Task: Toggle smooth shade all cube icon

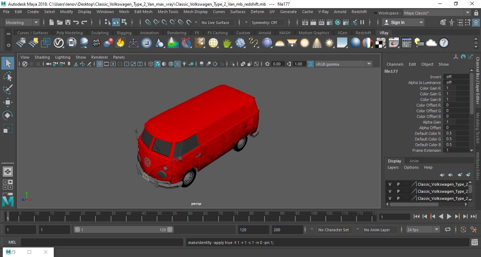Action: (157, 64)
